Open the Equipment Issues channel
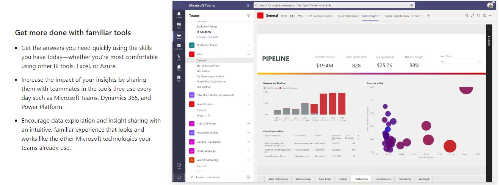The image size is (500, 185). [x=207, y=26]
